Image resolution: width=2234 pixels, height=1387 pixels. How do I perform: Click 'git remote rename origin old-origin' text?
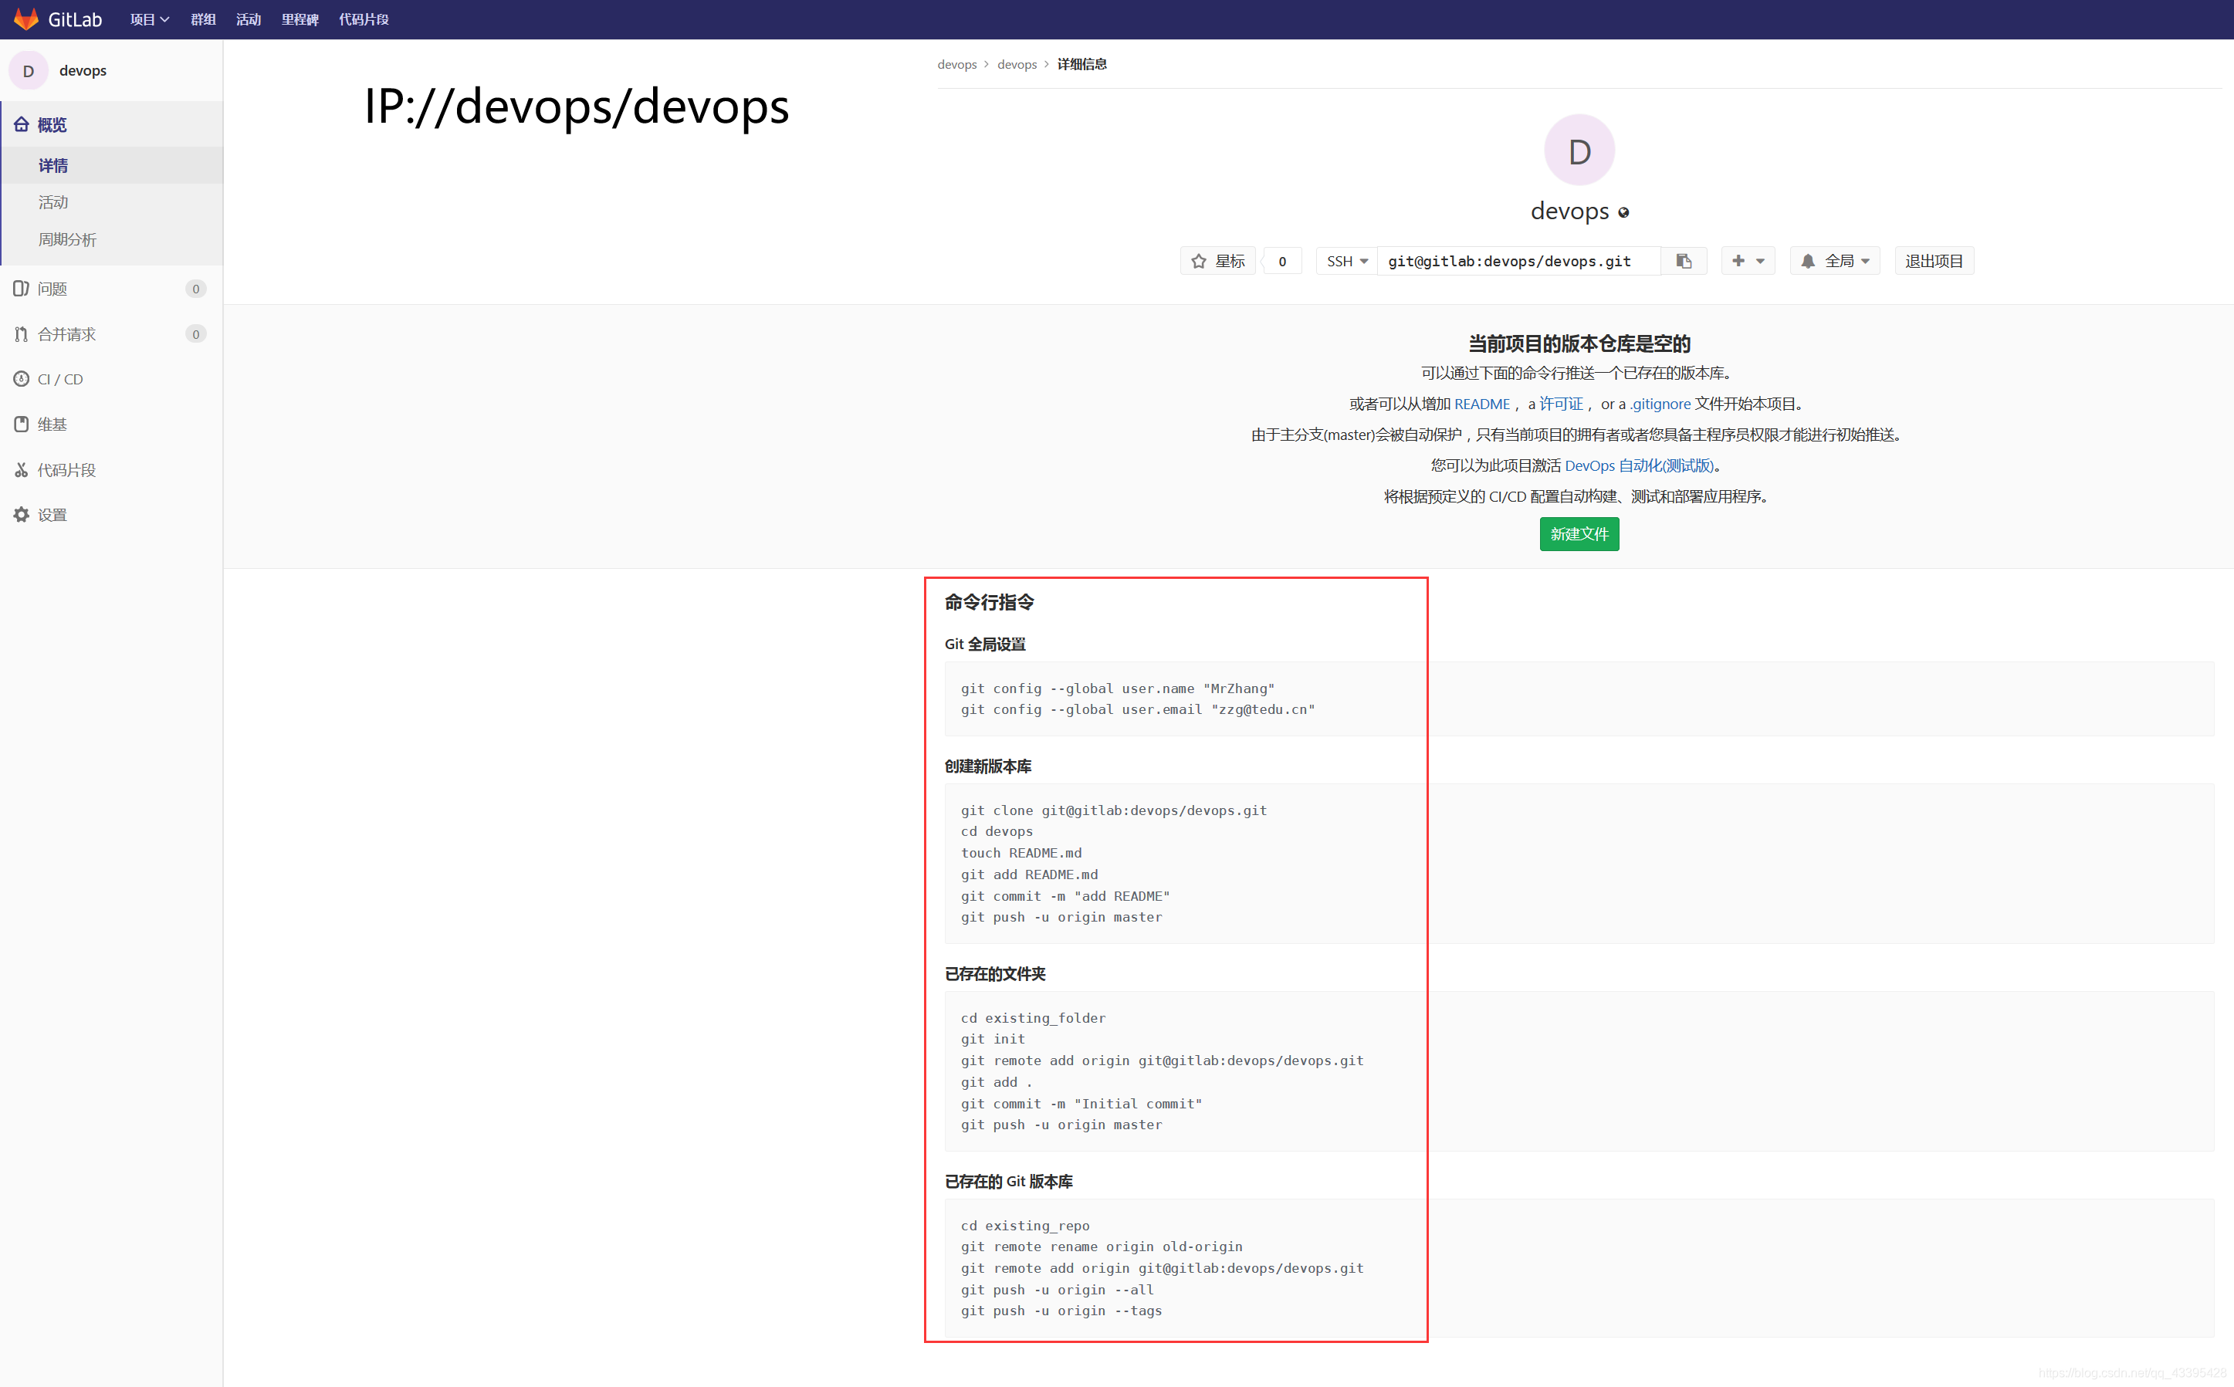pos(1102,1246)
